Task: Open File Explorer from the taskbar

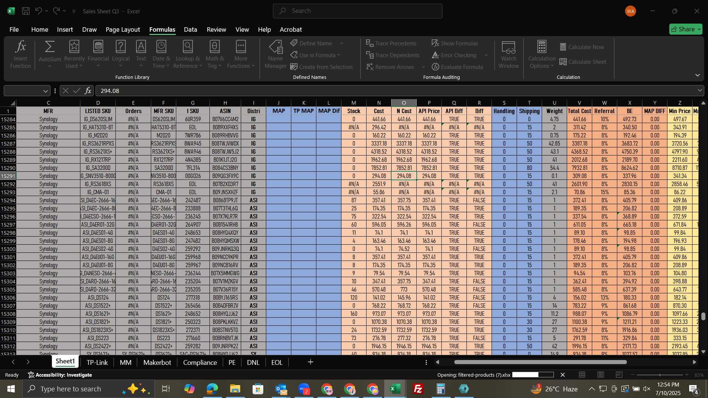Action: (x=235, y=389)
